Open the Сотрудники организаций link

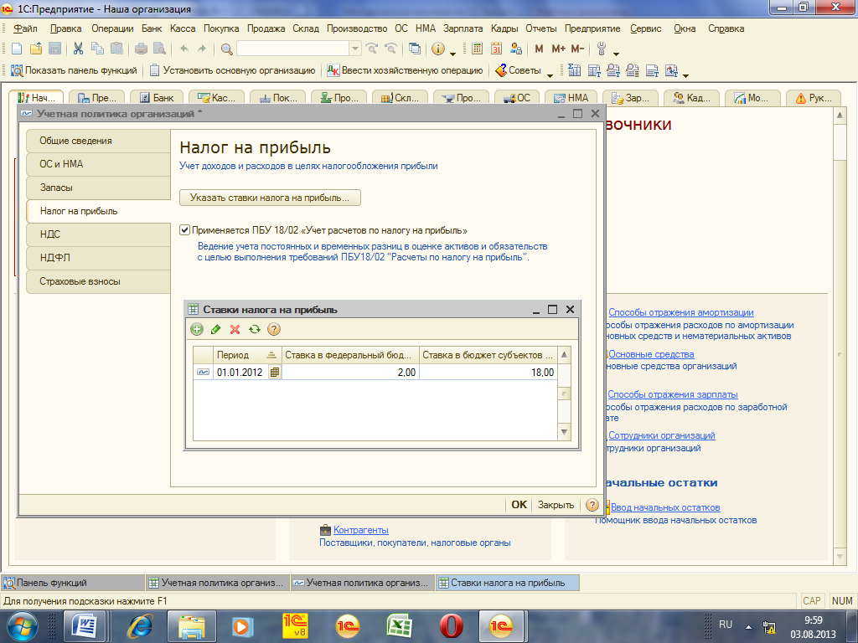[x=662, y=435]
